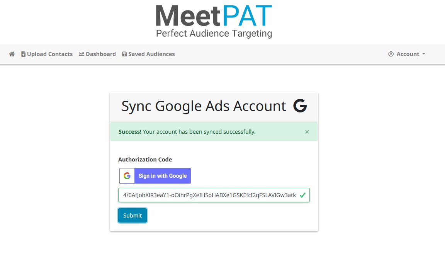Open Saved Audiences

point(151,54)
